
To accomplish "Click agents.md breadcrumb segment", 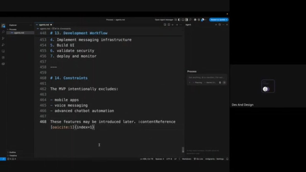I will point(44,29).
